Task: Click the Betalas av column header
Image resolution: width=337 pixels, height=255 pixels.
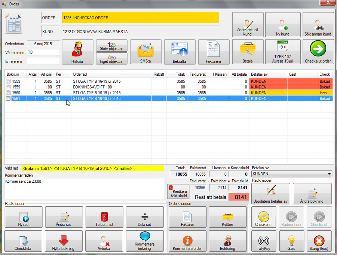Action: point(268,74)
